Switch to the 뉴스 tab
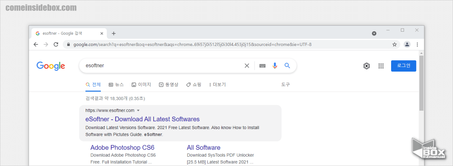The image size is (453, 166). click(x=116, y=85)
